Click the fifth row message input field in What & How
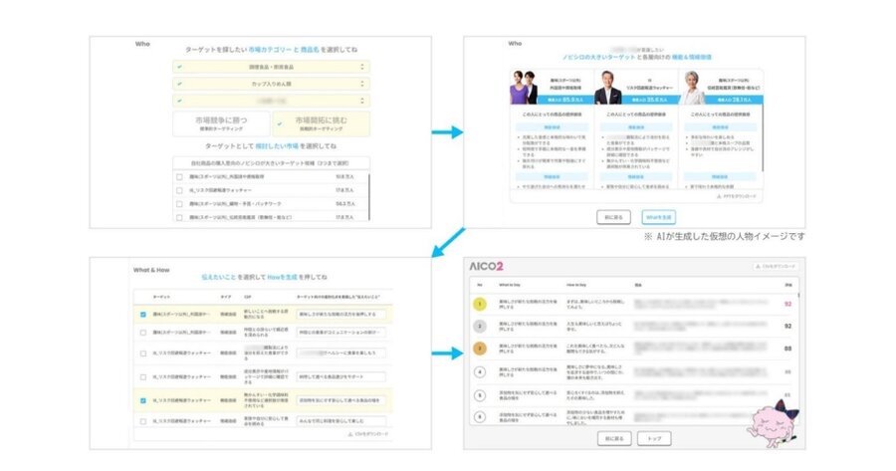 [x=341, y=400]
